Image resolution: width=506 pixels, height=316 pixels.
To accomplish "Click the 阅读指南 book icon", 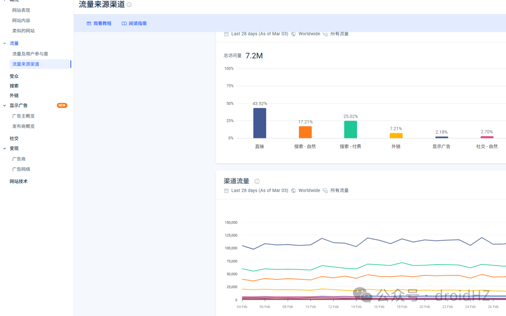I will (124, 23).
